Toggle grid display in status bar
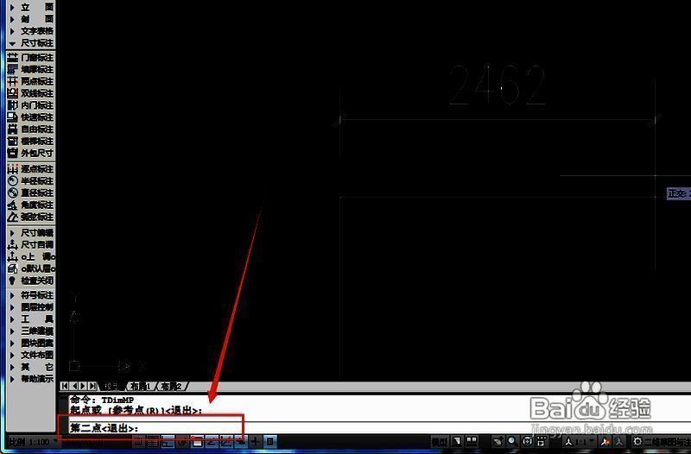 (153, 441)
